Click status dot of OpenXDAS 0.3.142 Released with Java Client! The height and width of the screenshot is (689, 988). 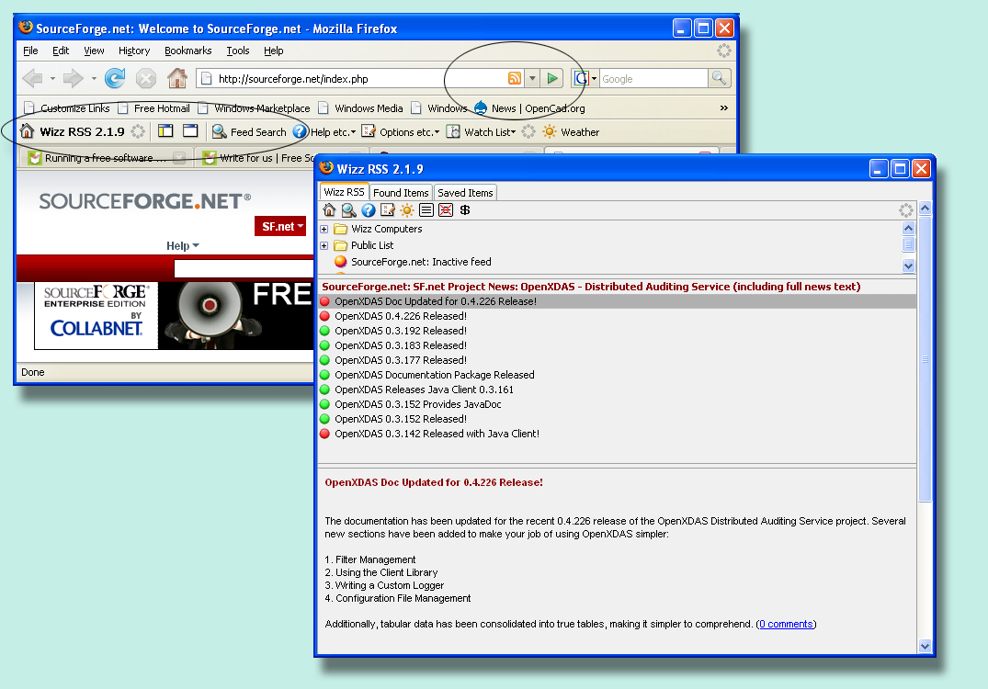coord(324,434)
